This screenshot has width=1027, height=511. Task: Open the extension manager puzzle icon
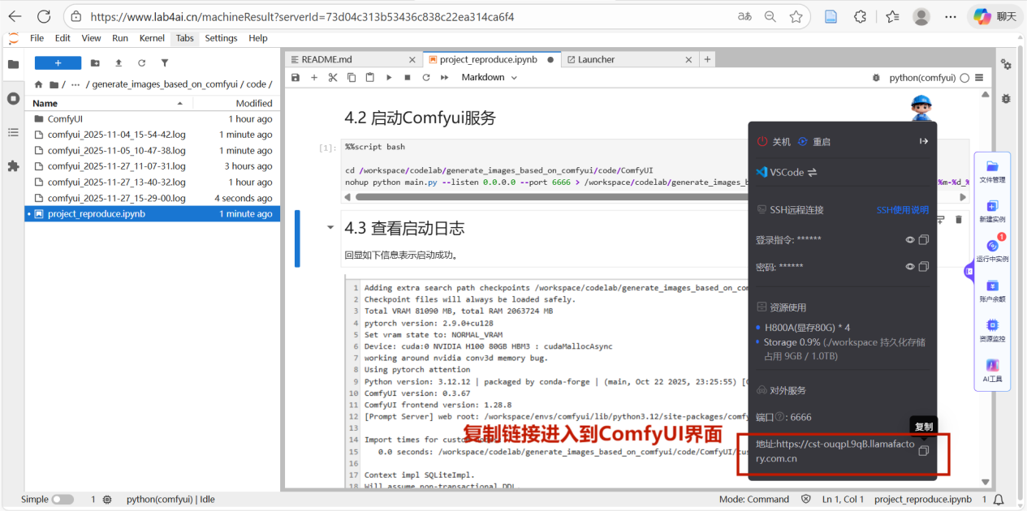(x=13, y=165)
